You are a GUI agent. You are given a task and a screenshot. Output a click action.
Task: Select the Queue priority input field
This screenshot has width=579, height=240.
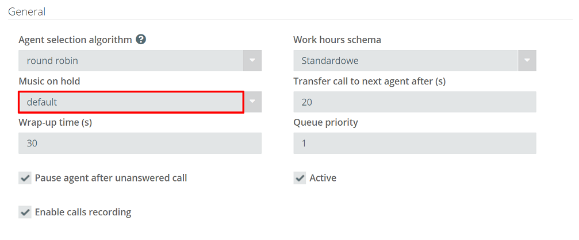(415, 144)
